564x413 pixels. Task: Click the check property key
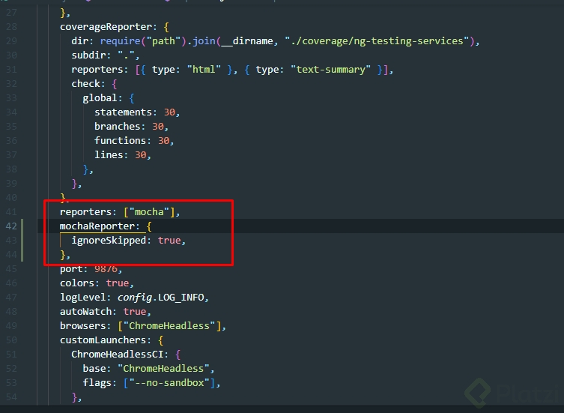point(85,84)
